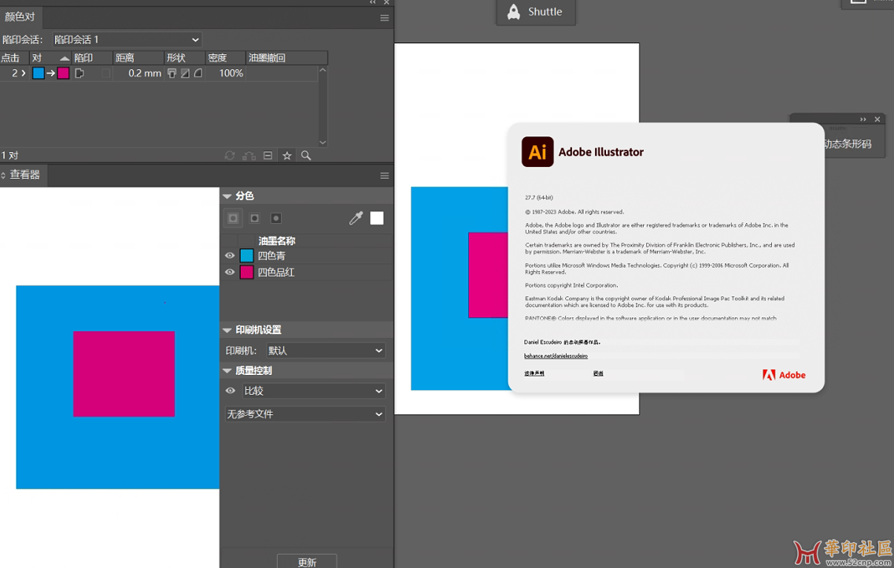Open the behance.net/danielescudeiro link
This screenshot has width=894, height=568.
tap(556, 356)
